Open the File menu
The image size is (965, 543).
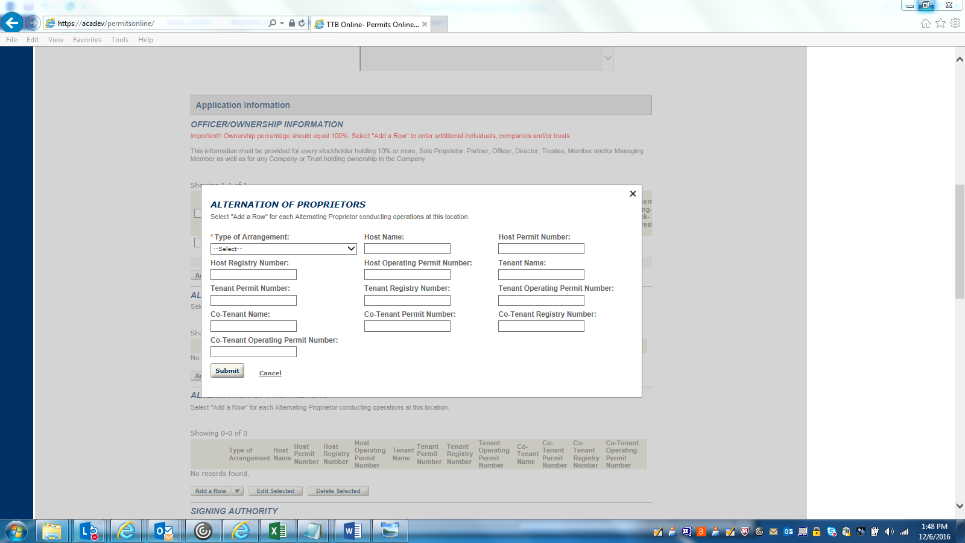pyautogui.click(x=11, y=40)
